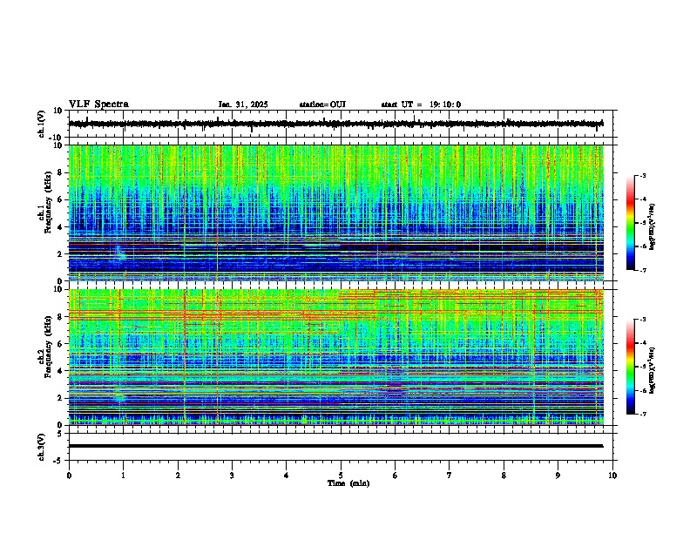This screenshot has height=533, width=690.
Task: Click the time axis tick label "10"
Action: (612, 476)
